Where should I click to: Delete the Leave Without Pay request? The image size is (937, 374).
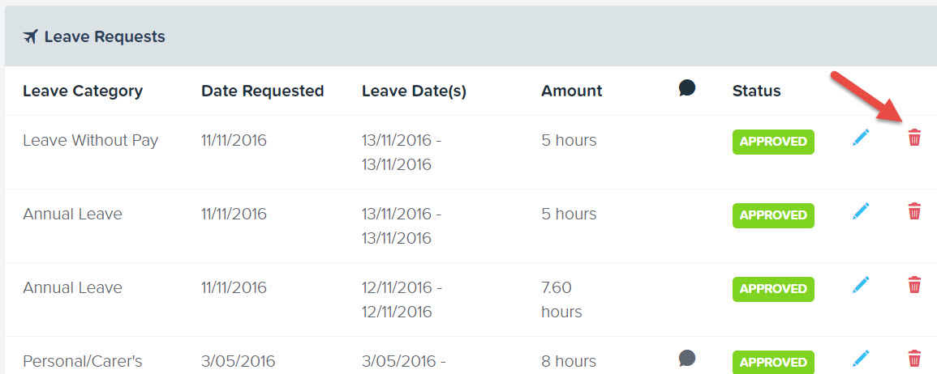click(x=914, y=138)
